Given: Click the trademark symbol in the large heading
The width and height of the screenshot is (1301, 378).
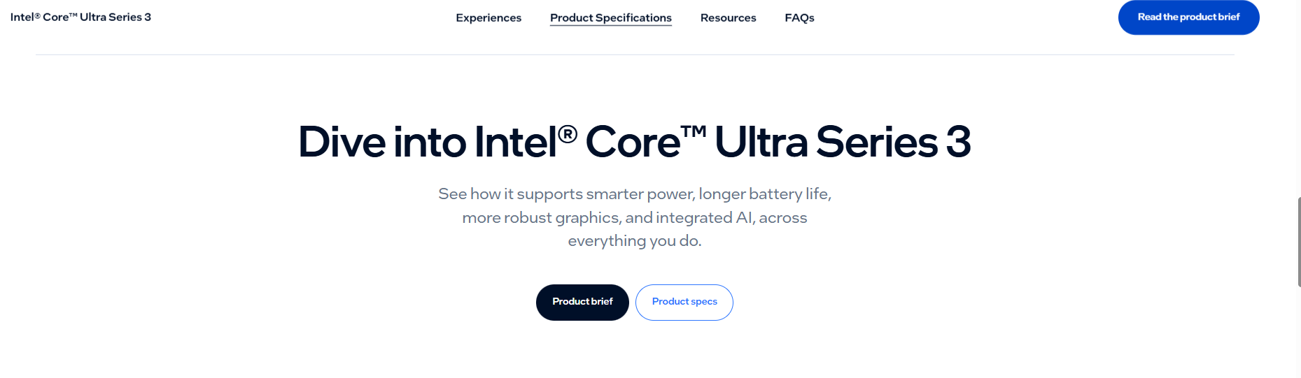Looking at the screenshot, I should coord(693,131).
